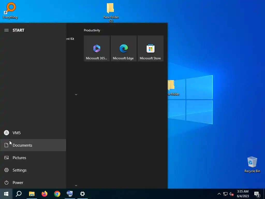This screenshot has width=265, height=199.
Task: Select the New folder (2) desktop icon
Action: click(x=111, y=13)
